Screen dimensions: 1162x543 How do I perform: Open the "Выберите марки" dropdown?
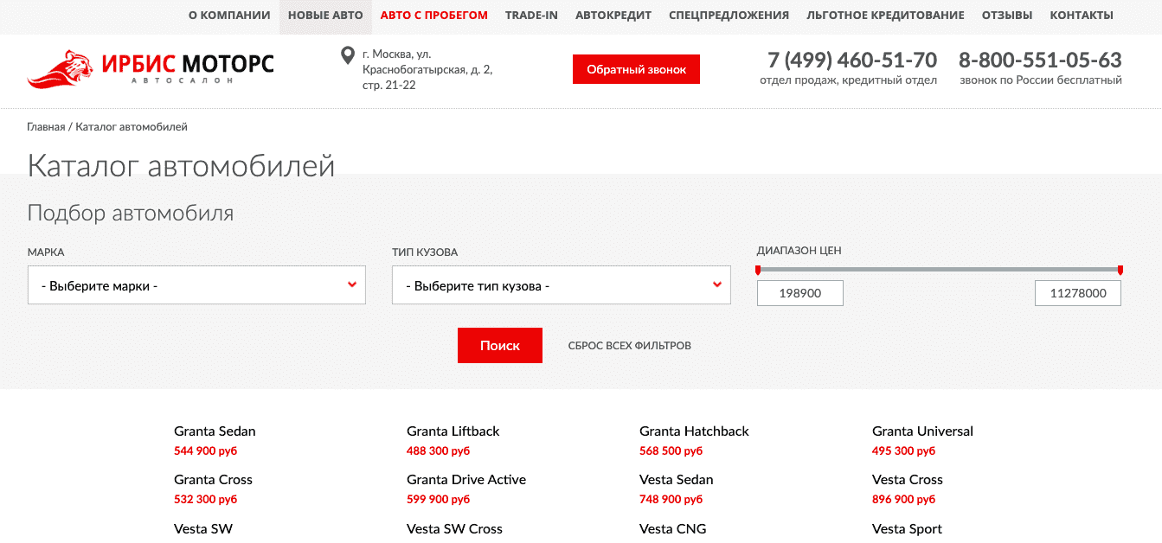(x=196, y=284)
